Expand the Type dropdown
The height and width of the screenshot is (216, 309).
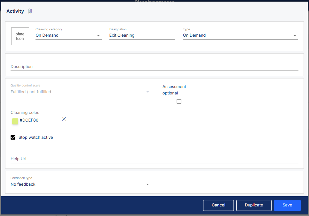click(x=240, y=35)
